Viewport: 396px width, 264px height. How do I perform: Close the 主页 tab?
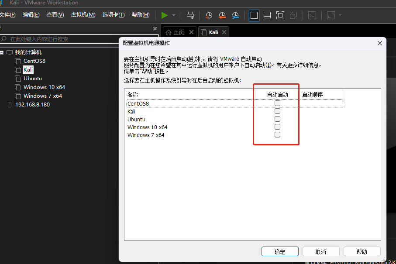click(x=191, y=32)
